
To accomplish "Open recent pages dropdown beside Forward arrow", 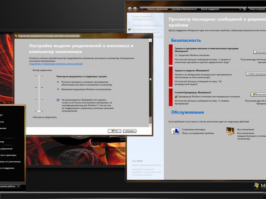I will (x=138, y=9).
